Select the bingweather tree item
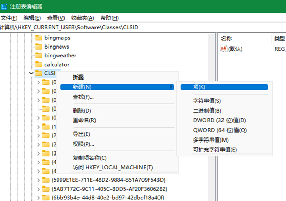Screen dimensions: 286x201 pyautogui.click(x=60, y=55)
